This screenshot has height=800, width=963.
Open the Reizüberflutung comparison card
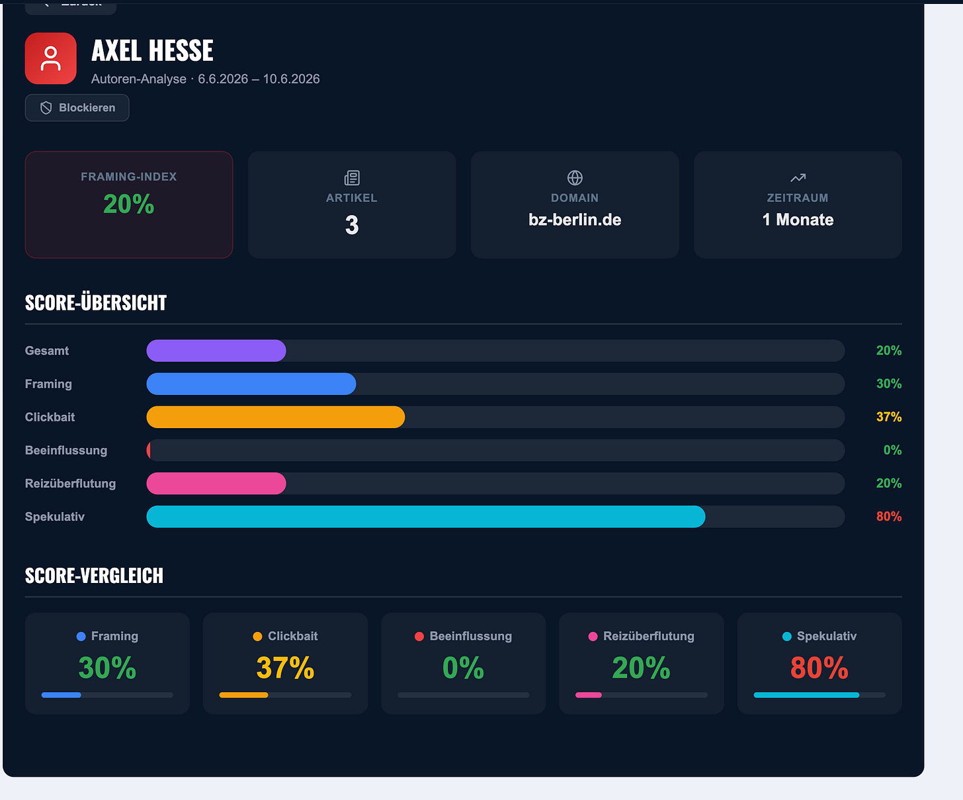click(642, 663)
